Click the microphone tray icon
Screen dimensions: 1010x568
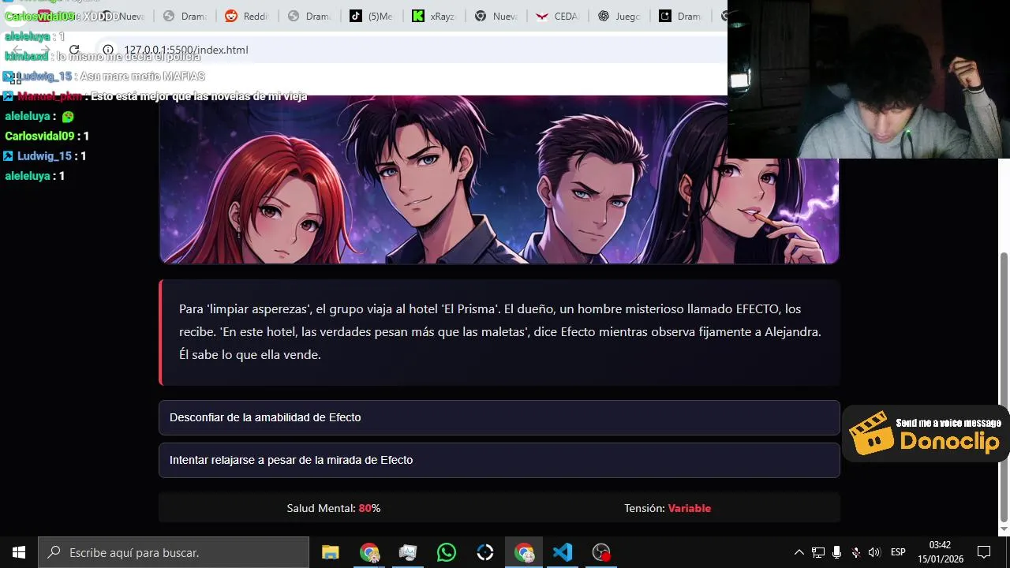(836, 552)
